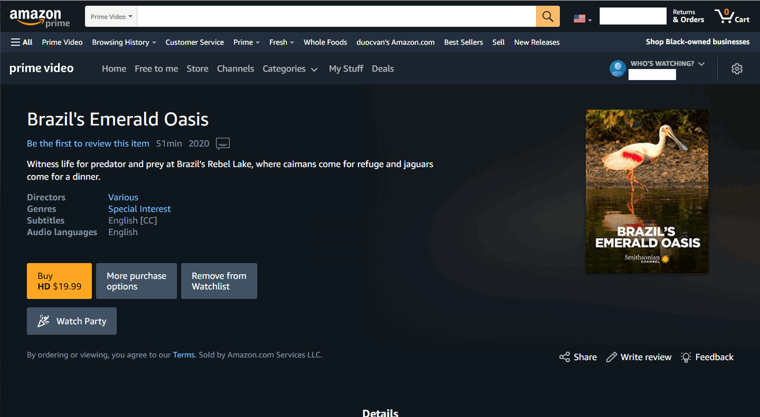Buy HD for $19.99
The width and height of the screenshot is (760, 417).
click(59, 281)
